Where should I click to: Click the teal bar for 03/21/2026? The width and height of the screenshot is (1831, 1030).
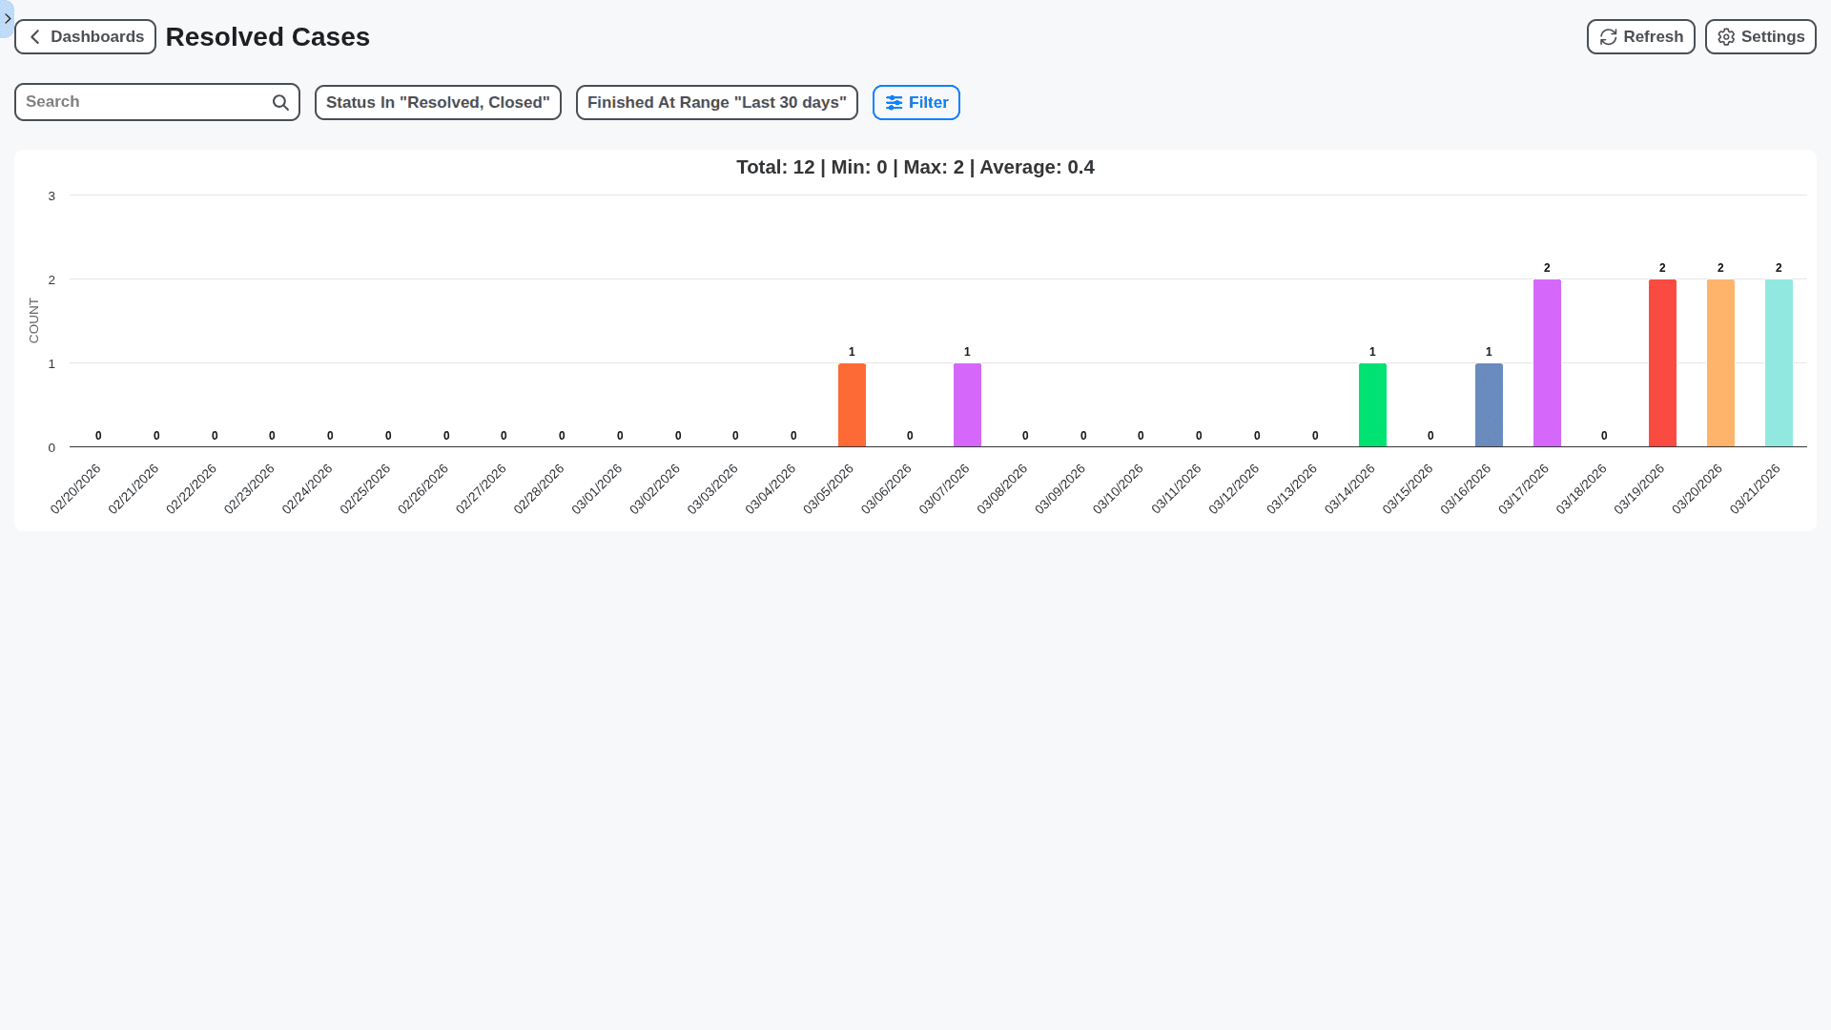coord(1778,362)
